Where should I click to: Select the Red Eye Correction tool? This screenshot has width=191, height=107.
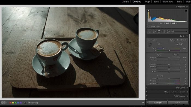point(159,31)
